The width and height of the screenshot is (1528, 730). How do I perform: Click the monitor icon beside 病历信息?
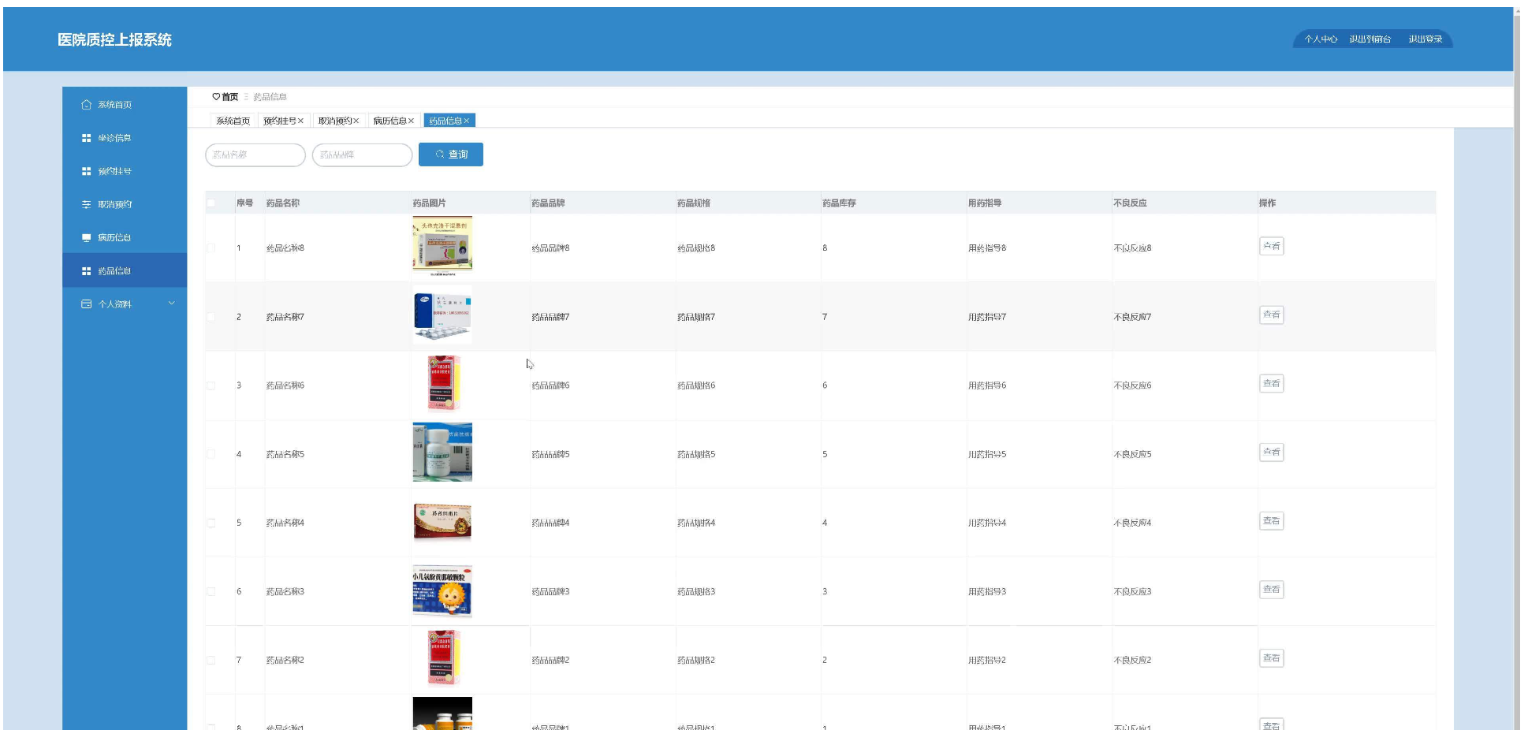coord(87,237)
